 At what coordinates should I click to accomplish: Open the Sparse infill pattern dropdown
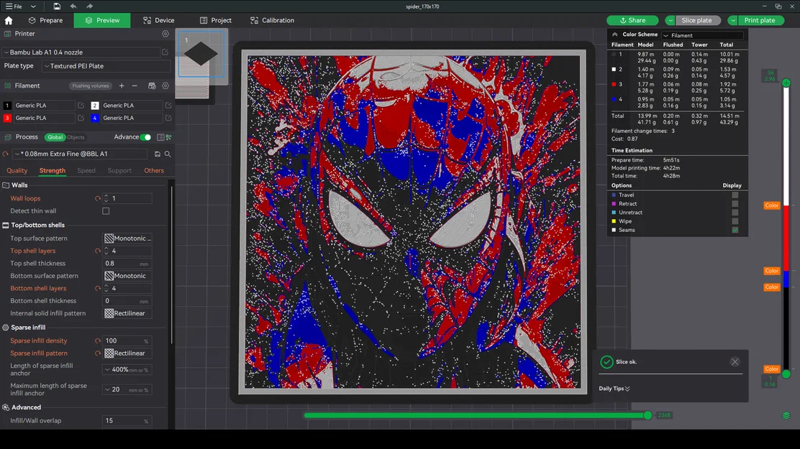point(127,353)
